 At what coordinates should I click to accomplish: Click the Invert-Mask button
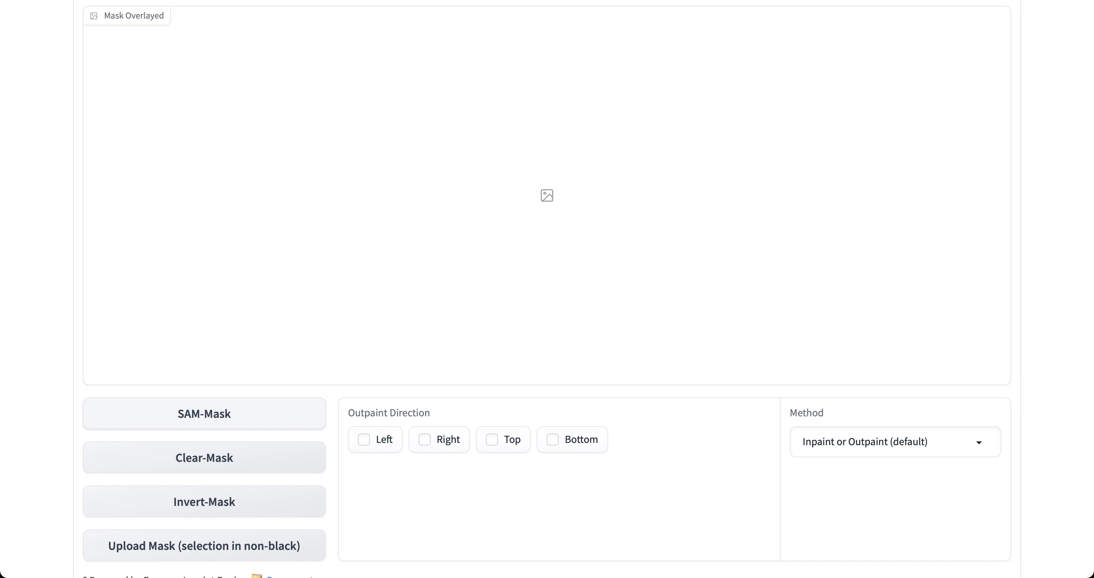click(x=204, y=502)
